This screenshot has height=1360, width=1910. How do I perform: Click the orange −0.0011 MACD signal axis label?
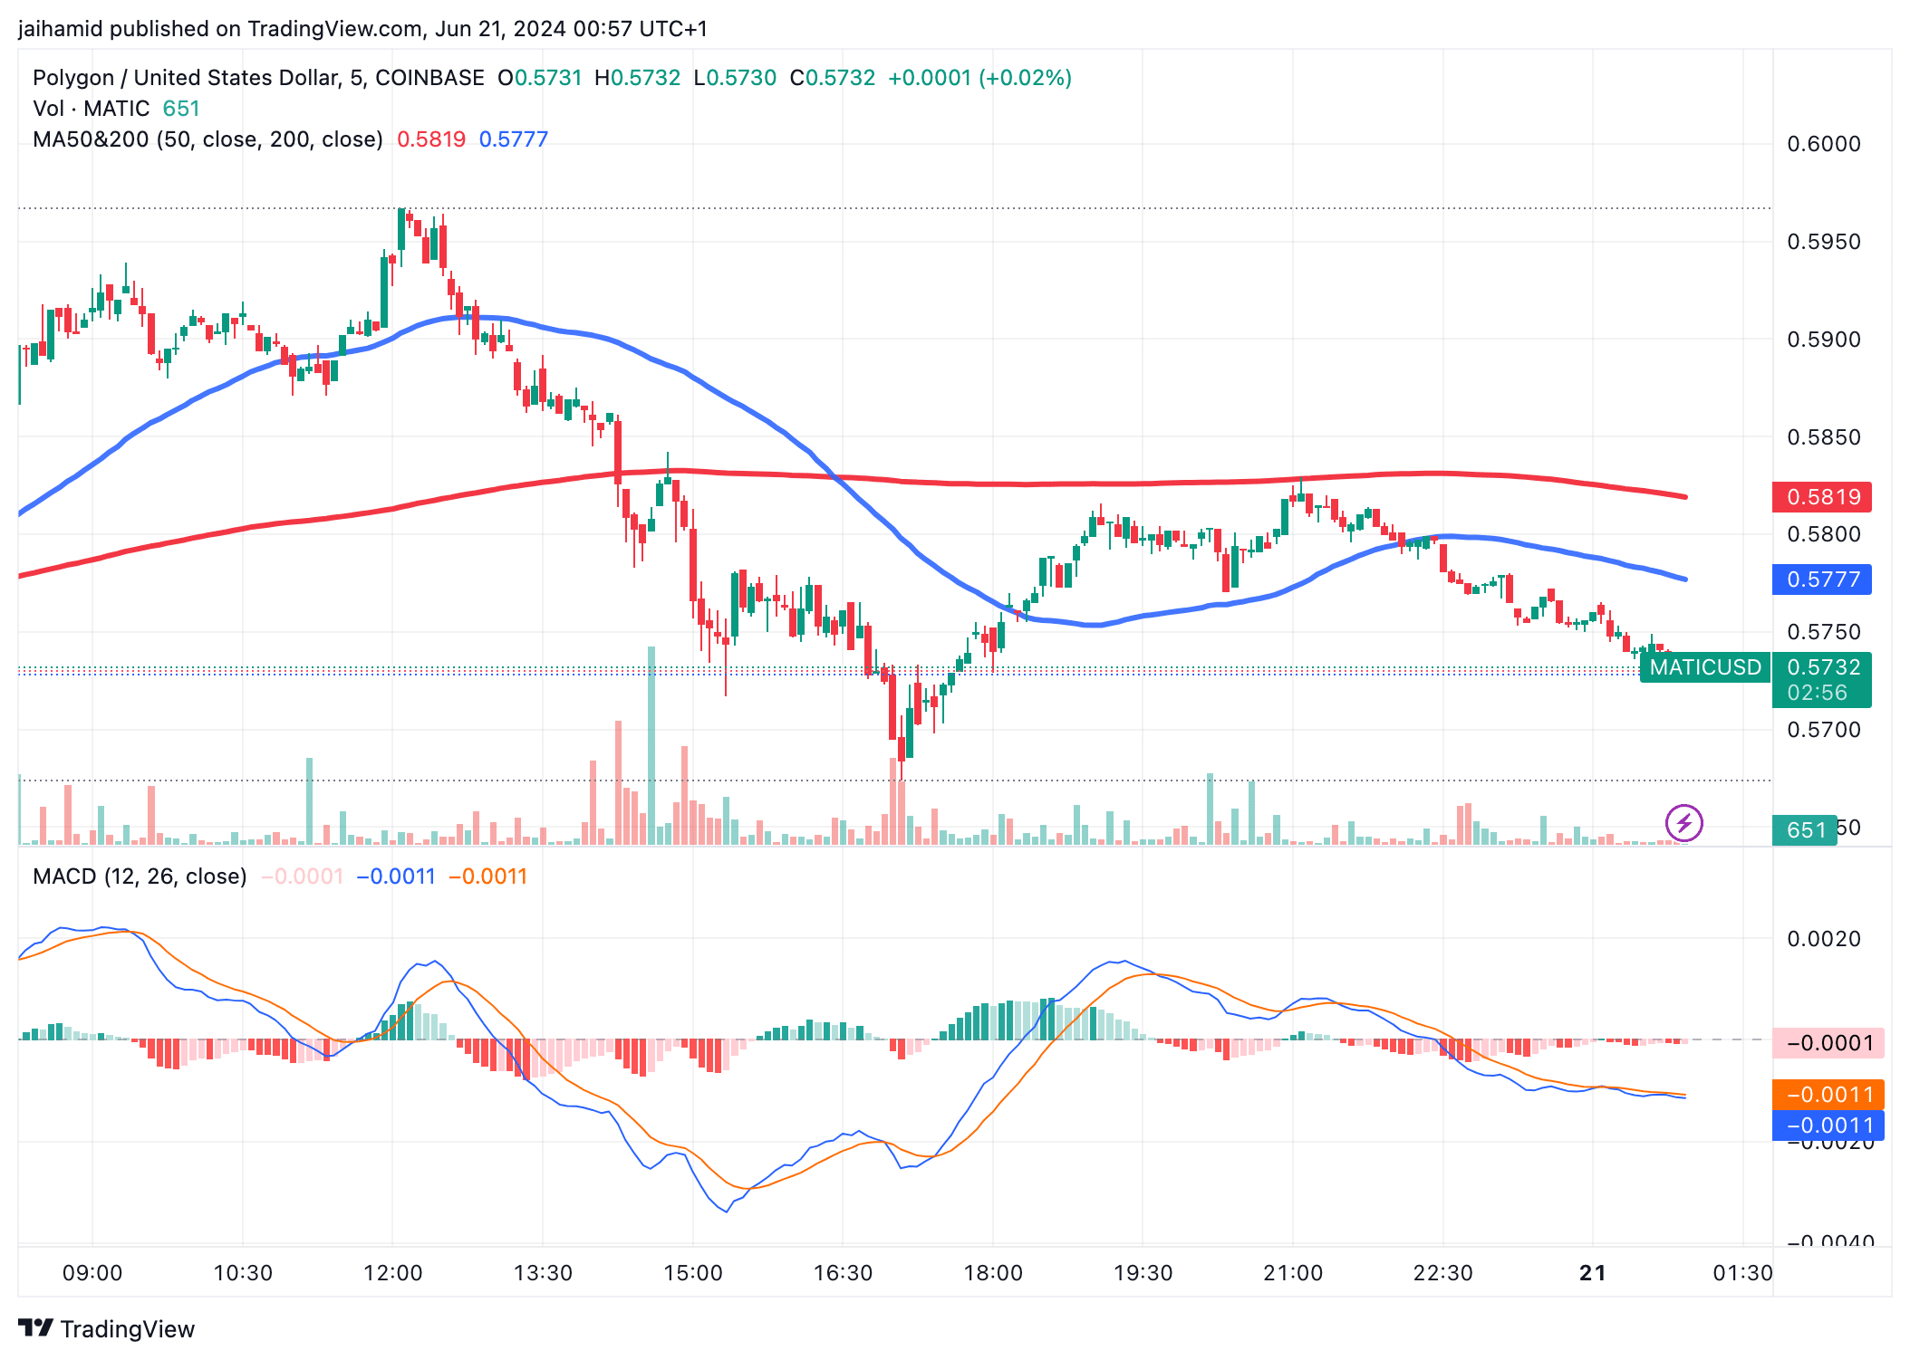[x=1828, y=1095]
